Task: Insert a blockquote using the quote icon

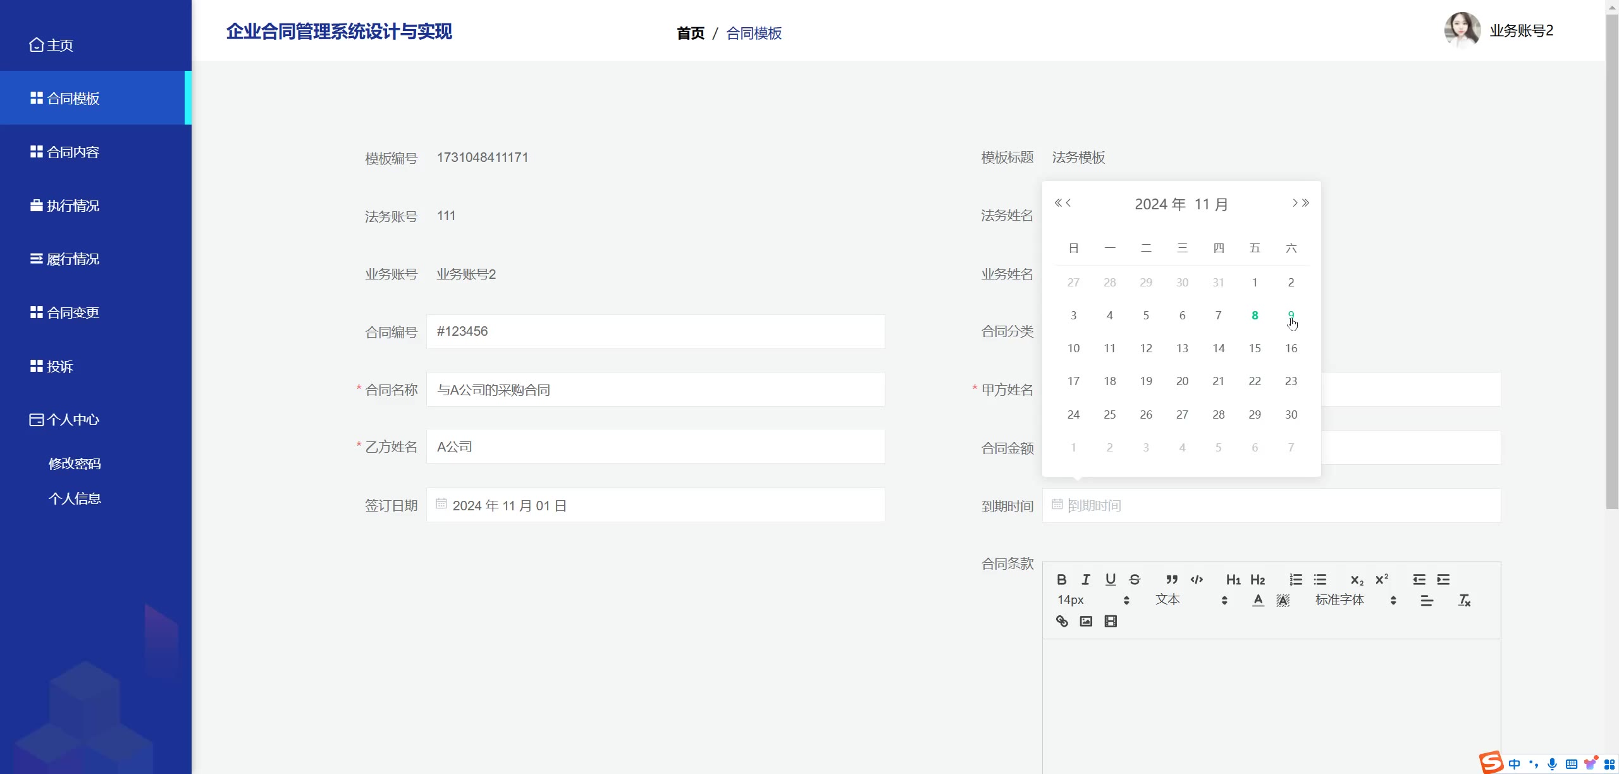Action: 1171,579
